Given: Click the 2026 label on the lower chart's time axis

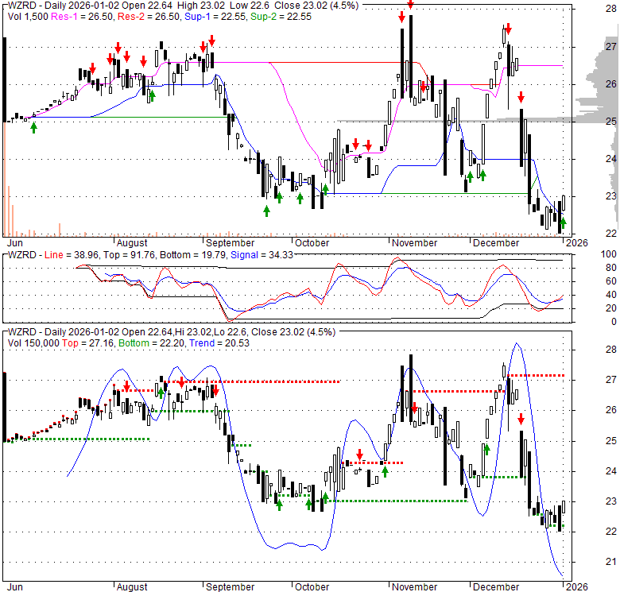Looking at the screenshot, I should (577, 587).
